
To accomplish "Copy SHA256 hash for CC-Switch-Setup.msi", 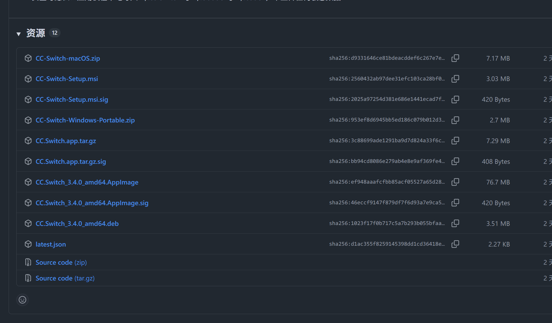I will coord(455,79).
